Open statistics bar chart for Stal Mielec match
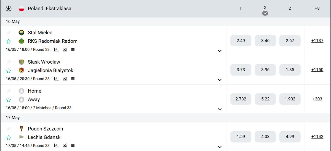This screenshot has height=151, width=331. [57, 50]
